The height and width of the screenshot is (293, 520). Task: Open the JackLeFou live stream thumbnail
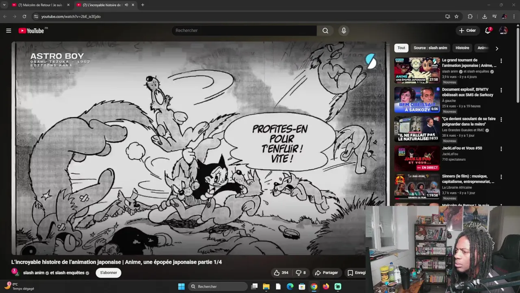pyautogui.click(x=417, y=158)
